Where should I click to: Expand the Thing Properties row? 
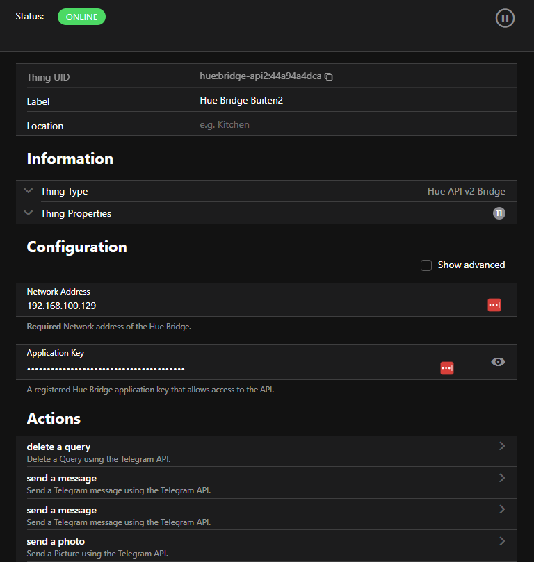pos(29,213)
